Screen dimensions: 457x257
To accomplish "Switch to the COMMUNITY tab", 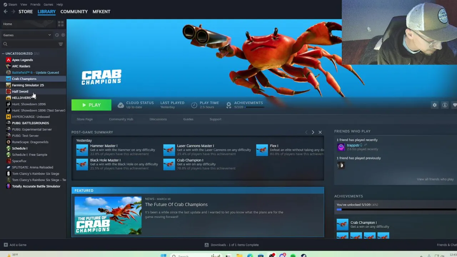I will 74,11.
